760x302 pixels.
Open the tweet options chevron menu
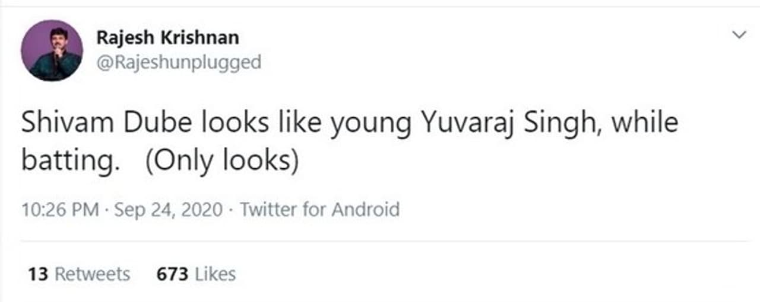pyautogui.click(x=739, y=36)
